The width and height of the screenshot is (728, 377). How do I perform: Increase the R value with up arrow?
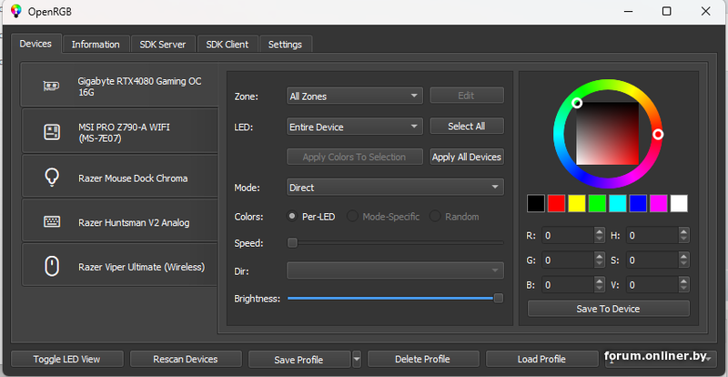(x=599, y=231)
